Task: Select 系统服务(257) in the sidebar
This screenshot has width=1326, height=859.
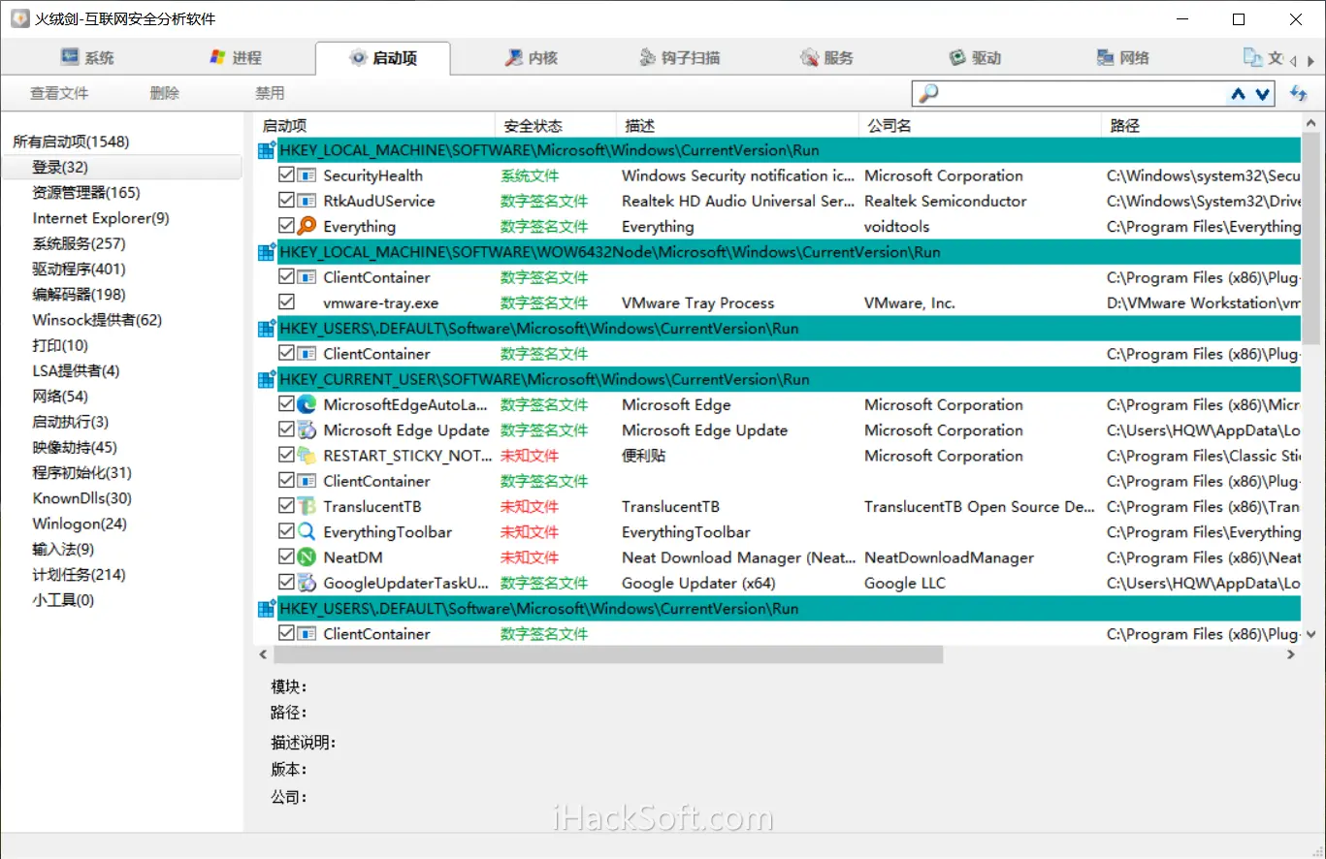Action: [x=79, y=243]
